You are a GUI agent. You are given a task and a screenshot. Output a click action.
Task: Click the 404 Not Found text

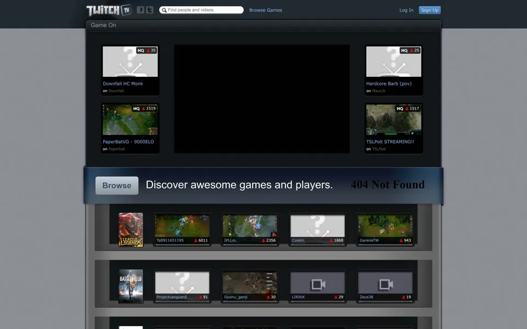tap(388, 185)
